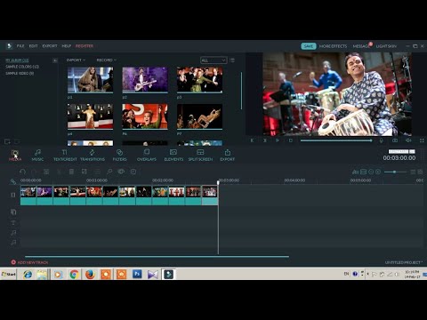This screenshot has height=320, width=427.
Task: Open the ALL media filter dropdown
Action: tap(213, 60)
